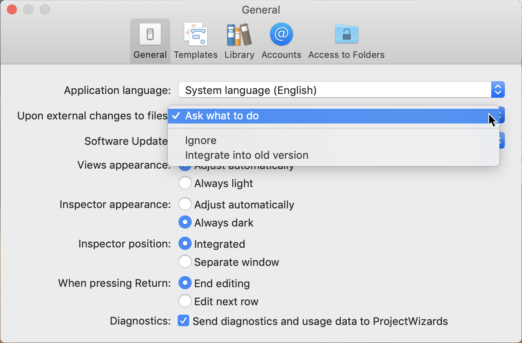Click the @ symbol Accounts icon
Viewport: 522px width, 343px height.
point(281,34)
